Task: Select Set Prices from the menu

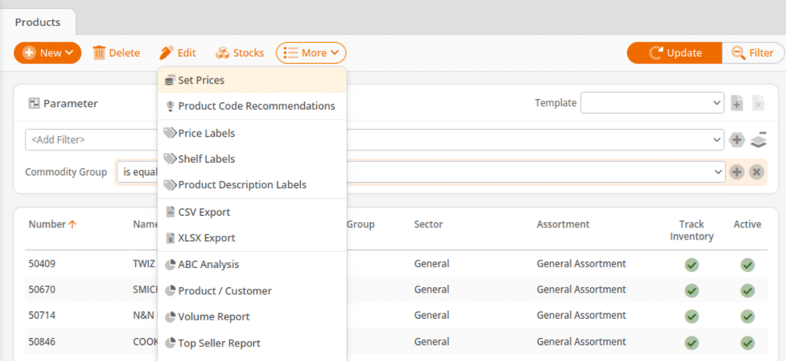Action: pos(201,80)
